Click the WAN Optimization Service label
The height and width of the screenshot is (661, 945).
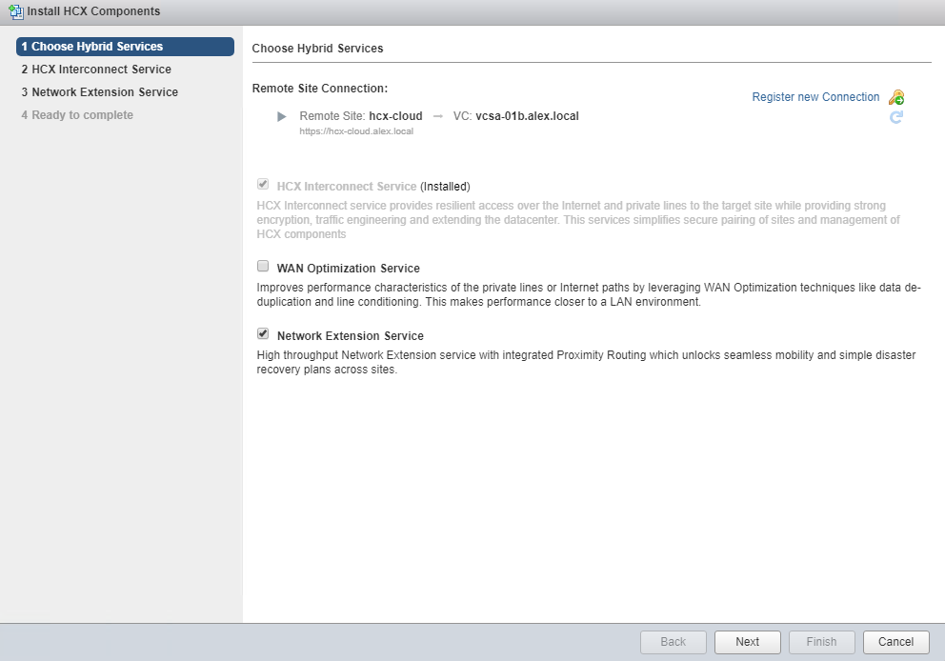[x=348, y=269]
